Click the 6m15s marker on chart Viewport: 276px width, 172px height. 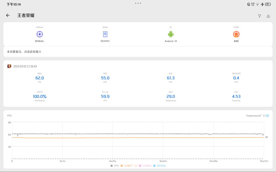pyautogui.click(x=113, y=161)
